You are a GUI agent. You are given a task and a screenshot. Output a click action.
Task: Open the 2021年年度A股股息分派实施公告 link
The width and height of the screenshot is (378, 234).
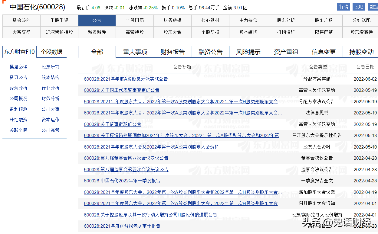(126, 79)
